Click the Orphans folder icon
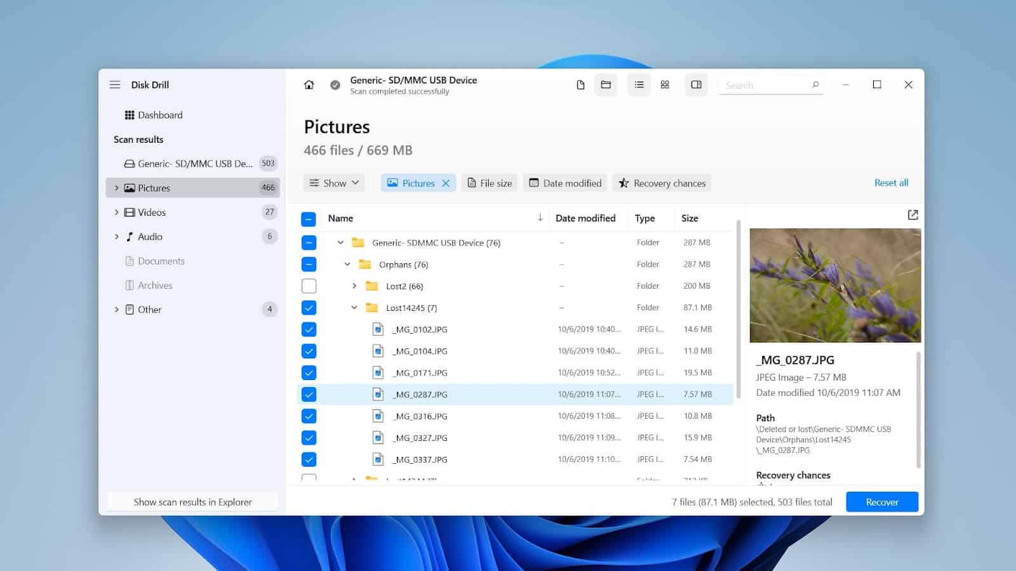 coord(364,264)
